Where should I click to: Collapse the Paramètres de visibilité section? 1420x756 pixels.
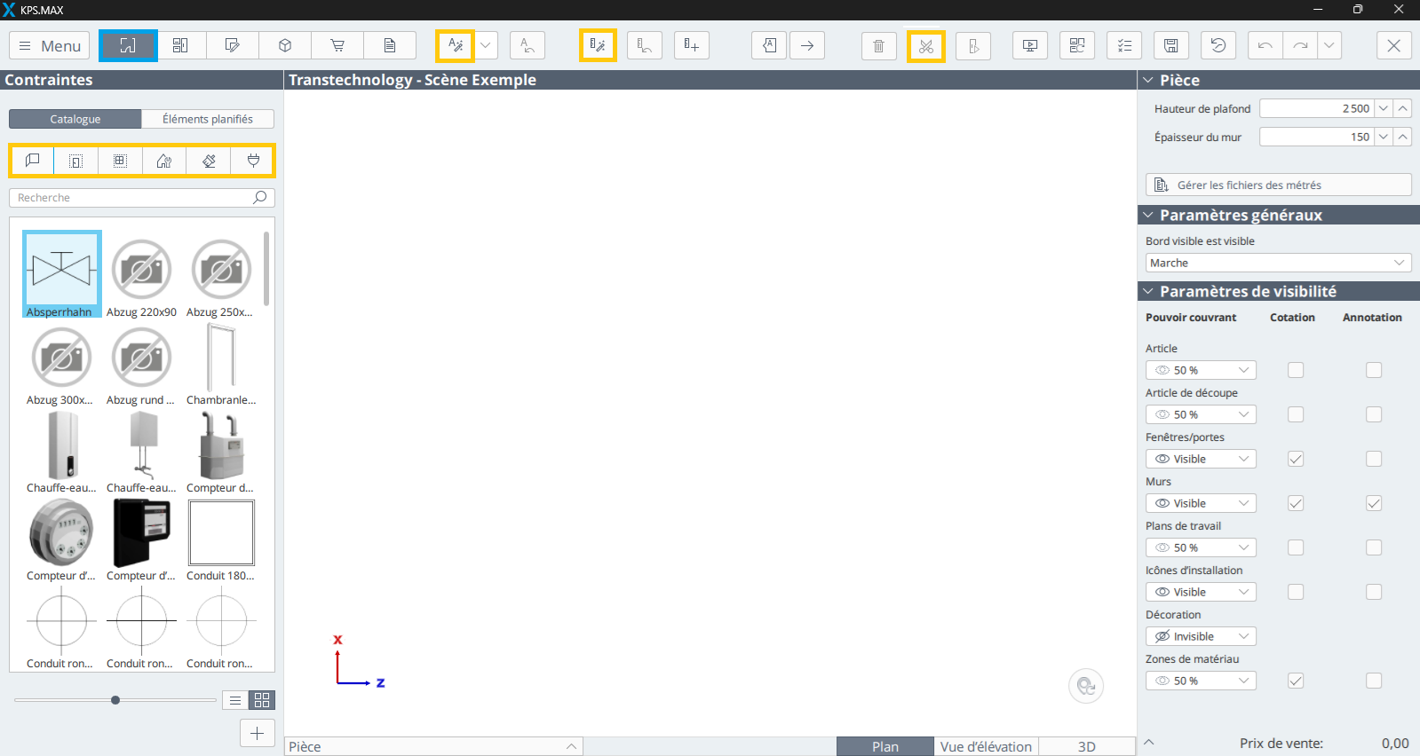point(1148,291)
